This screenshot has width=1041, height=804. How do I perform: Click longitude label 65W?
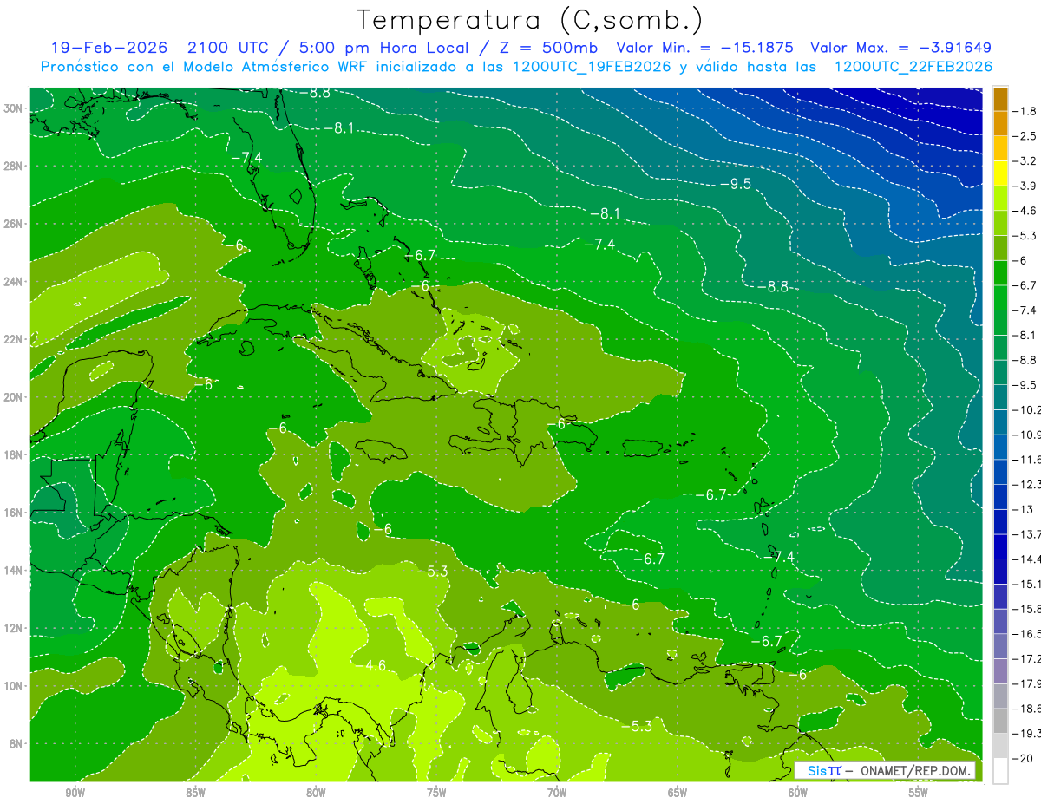point(678,793)
